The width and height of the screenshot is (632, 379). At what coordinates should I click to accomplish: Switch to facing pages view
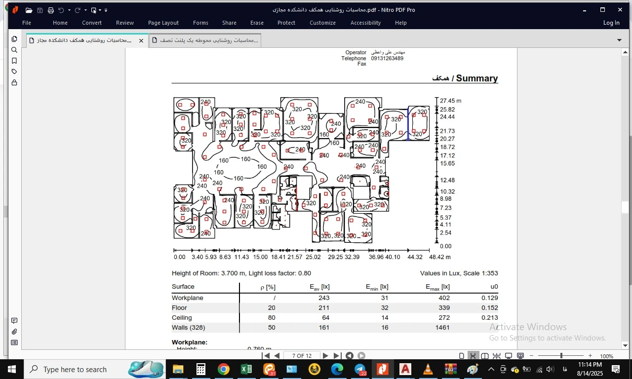(x=485, y=356)
